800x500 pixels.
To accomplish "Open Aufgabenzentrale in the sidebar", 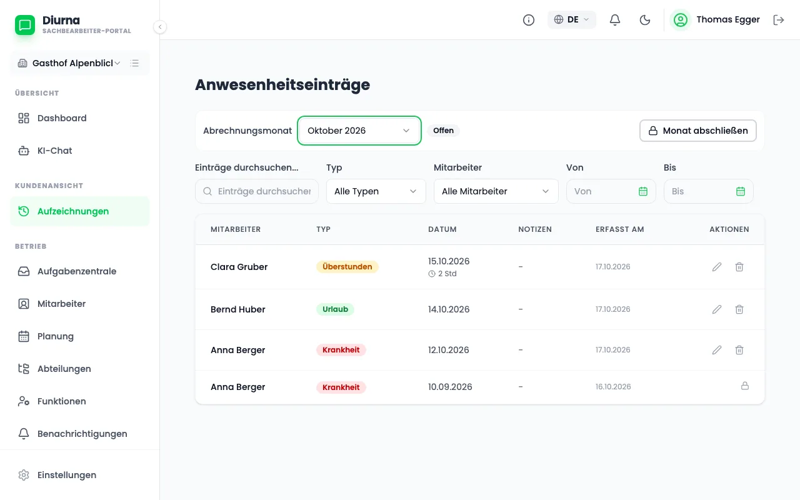I will pos(80,271).
